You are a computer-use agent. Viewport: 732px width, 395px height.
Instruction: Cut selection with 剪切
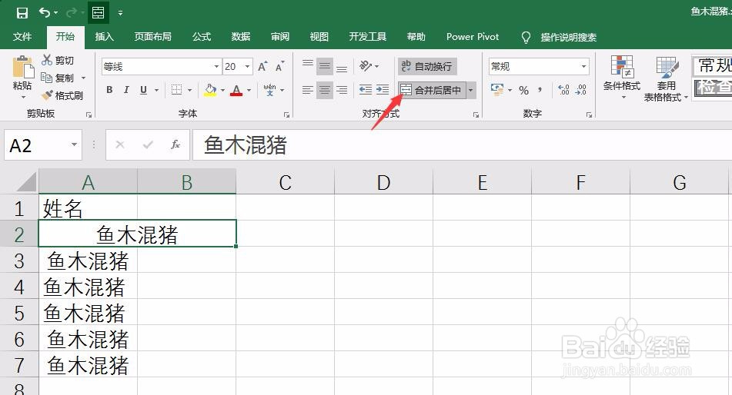(58, 60)
